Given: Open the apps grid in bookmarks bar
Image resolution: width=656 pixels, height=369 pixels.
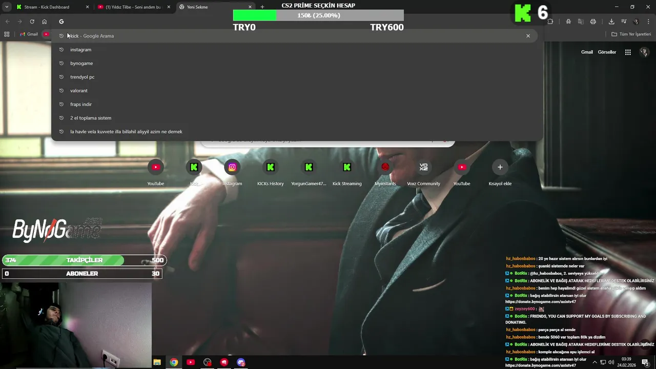Looking at the screenshot, I should coord(7,34).
